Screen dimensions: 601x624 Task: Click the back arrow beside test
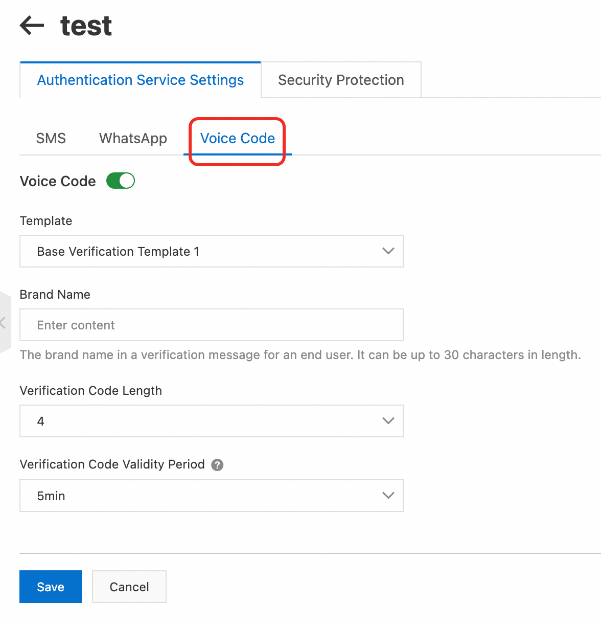tap(32, 26)
